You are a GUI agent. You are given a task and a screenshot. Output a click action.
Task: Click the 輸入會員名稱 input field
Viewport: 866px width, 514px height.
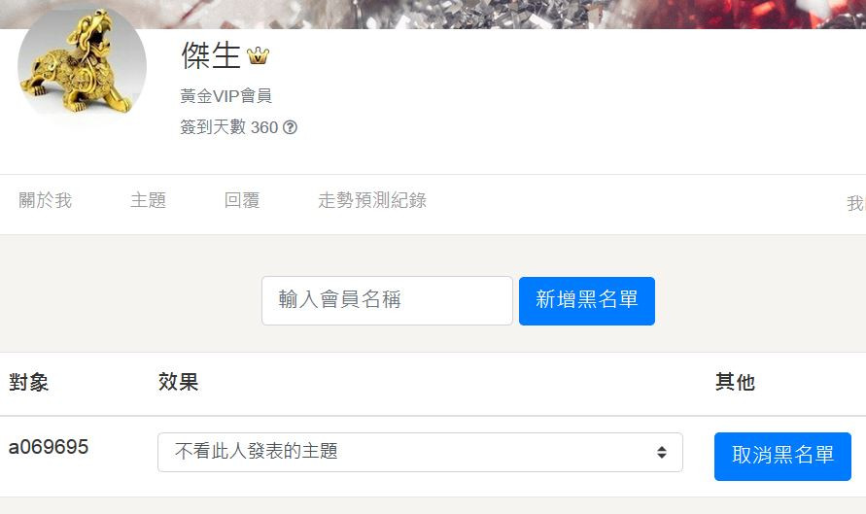(387, 301)
